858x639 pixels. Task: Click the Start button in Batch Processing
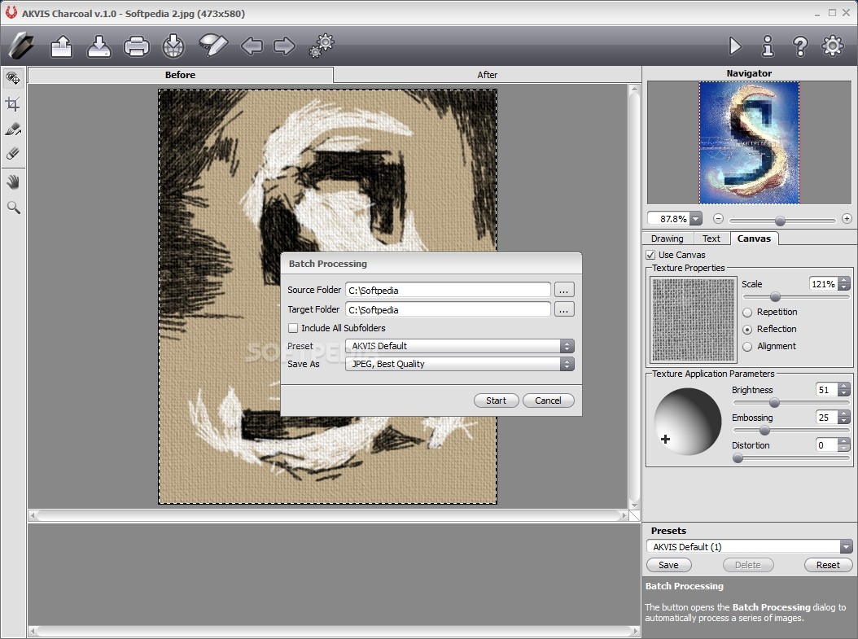click(x=497, y=400)
